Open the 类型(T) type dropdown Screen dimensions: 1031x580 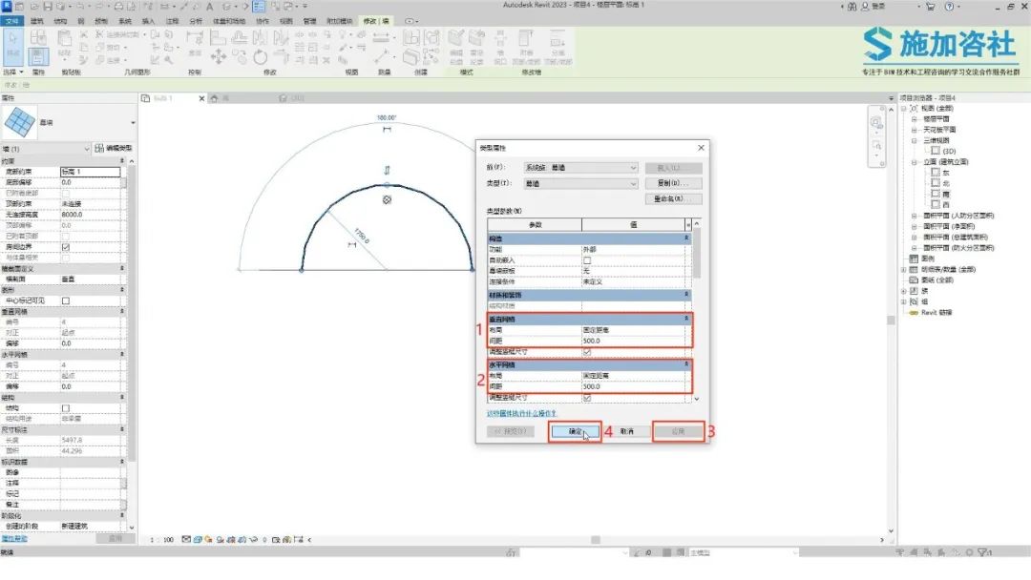[x=580, y=184]
